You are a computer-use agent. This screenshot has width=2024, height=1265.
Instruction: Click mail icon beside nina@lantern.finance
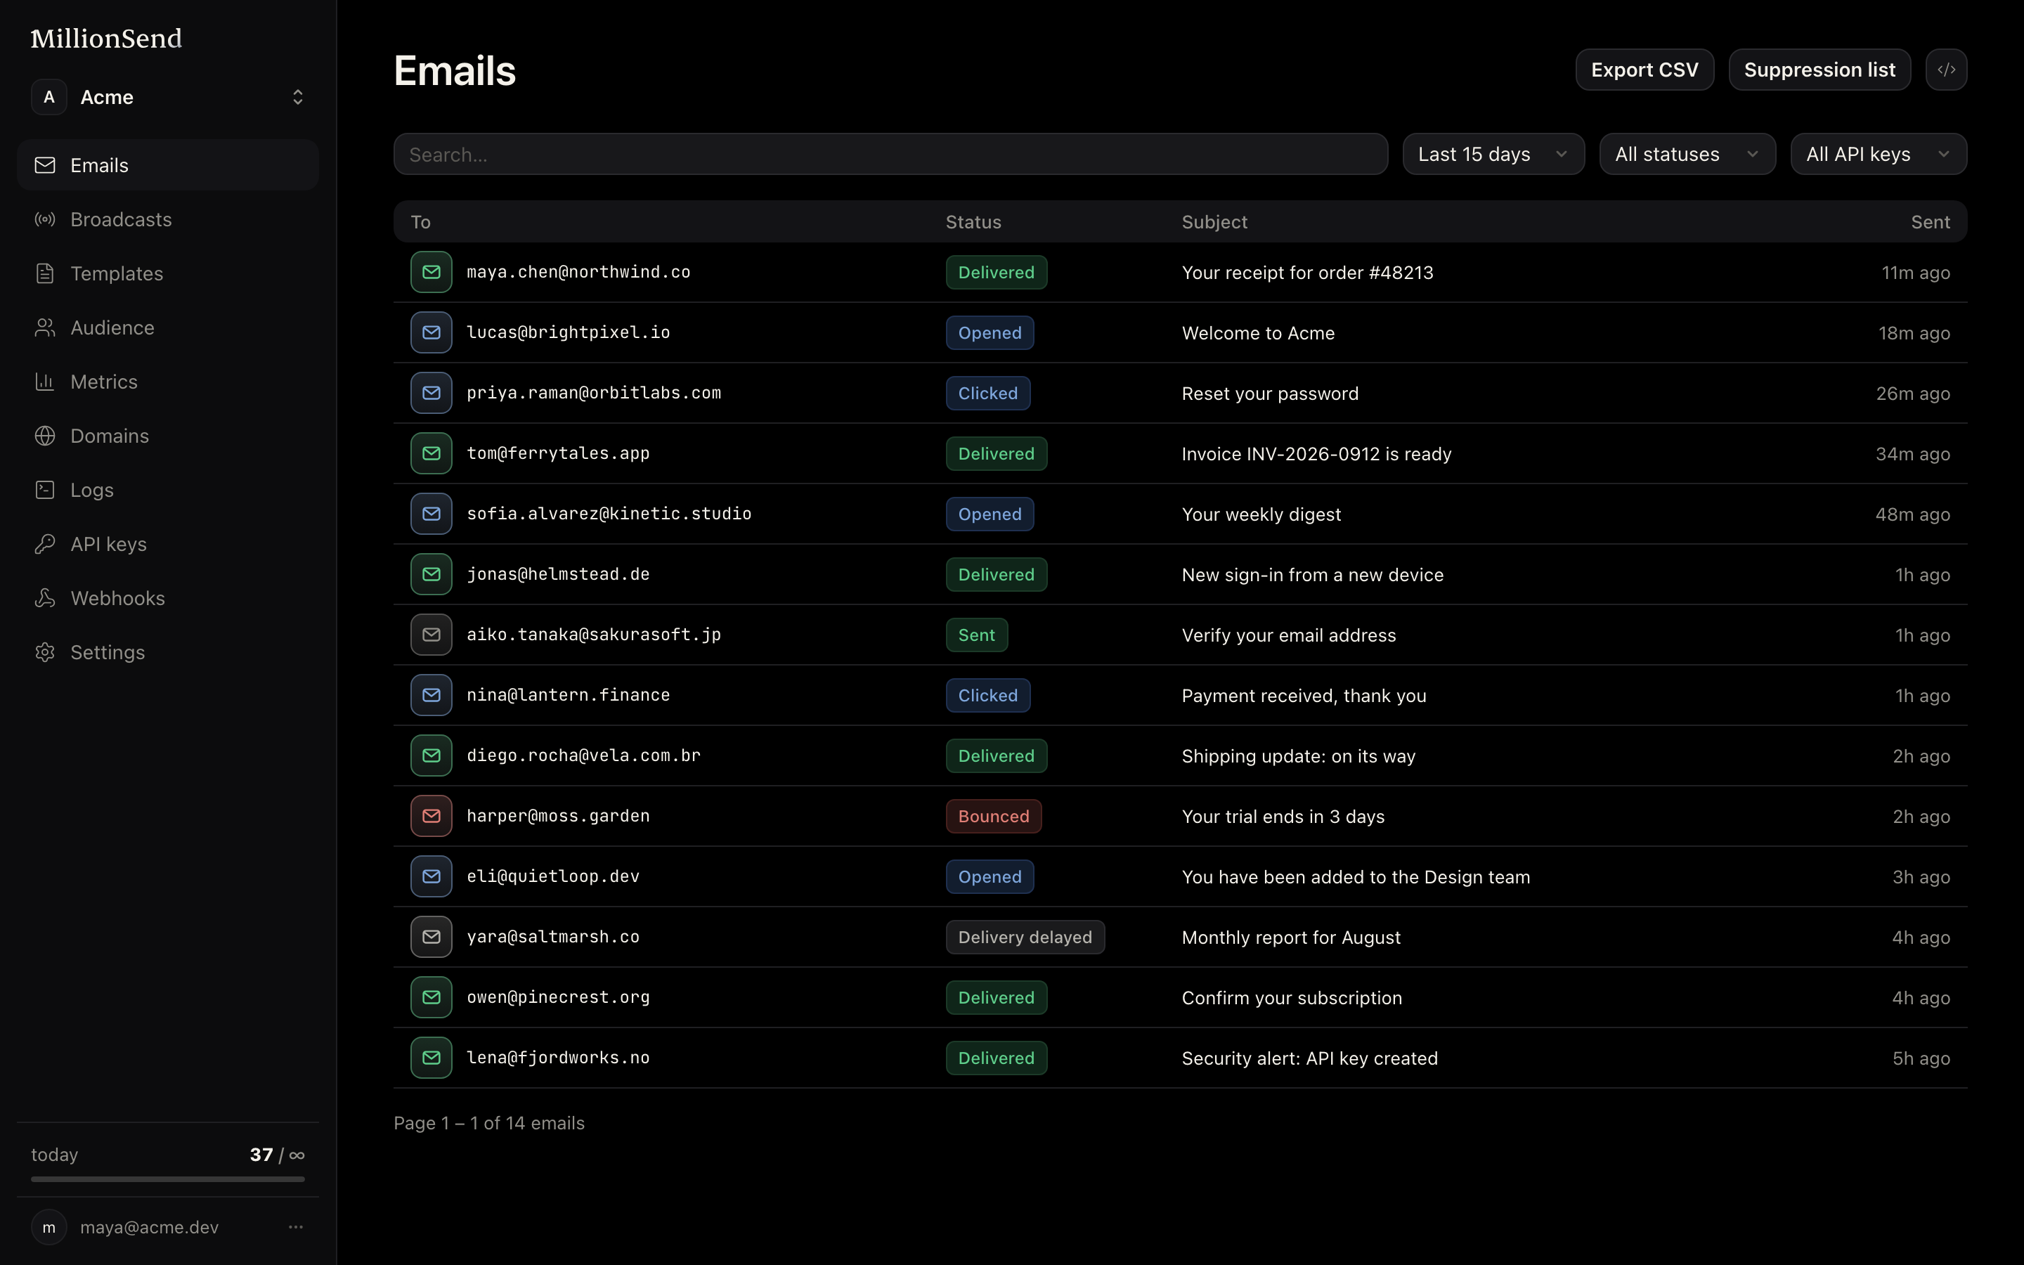pos(431,694)
